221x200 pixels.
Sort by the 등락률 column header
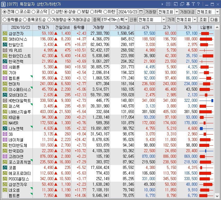(79, 27)
